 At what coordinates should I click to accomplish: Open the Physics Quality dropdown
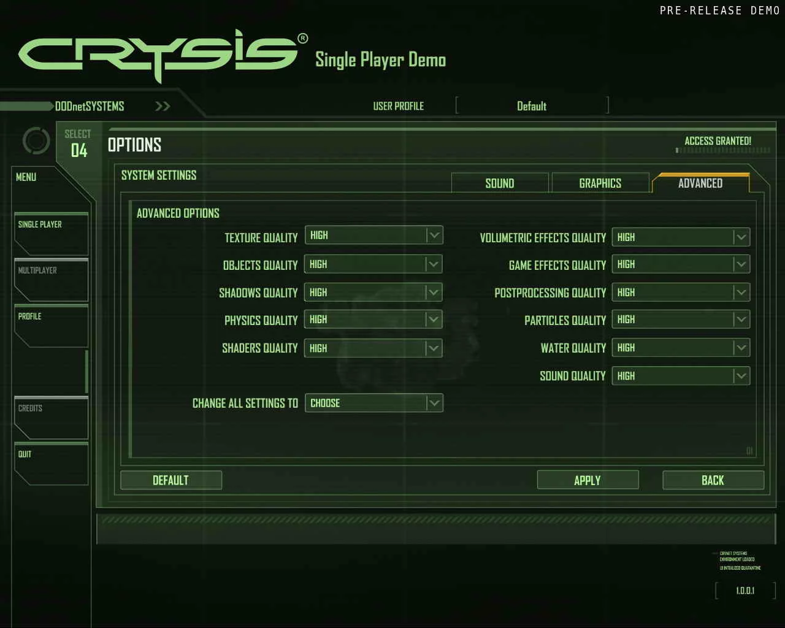[x=373, y=320]
